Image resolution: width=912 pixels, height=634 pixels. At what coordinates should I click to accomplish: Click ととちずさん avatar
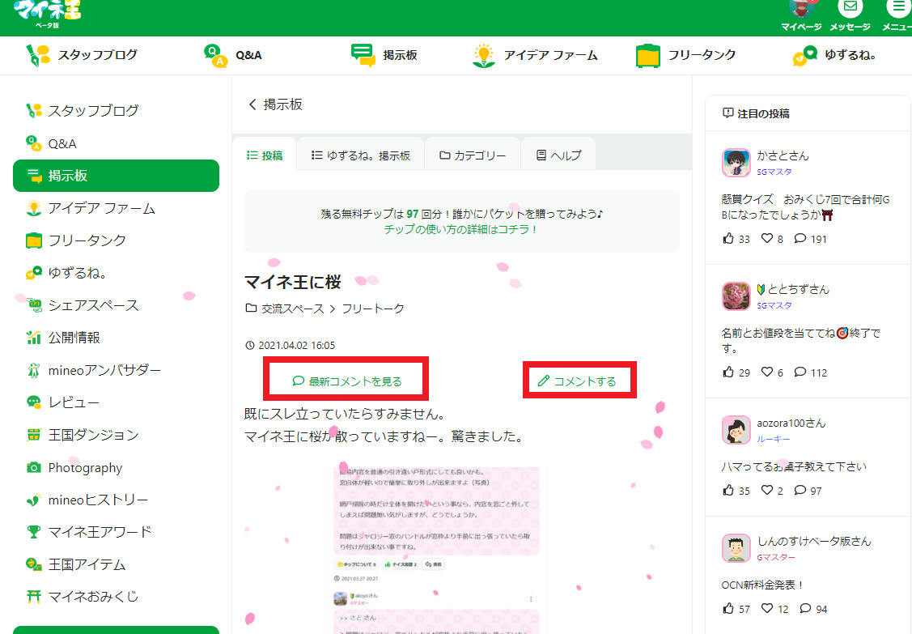(736, 296)
